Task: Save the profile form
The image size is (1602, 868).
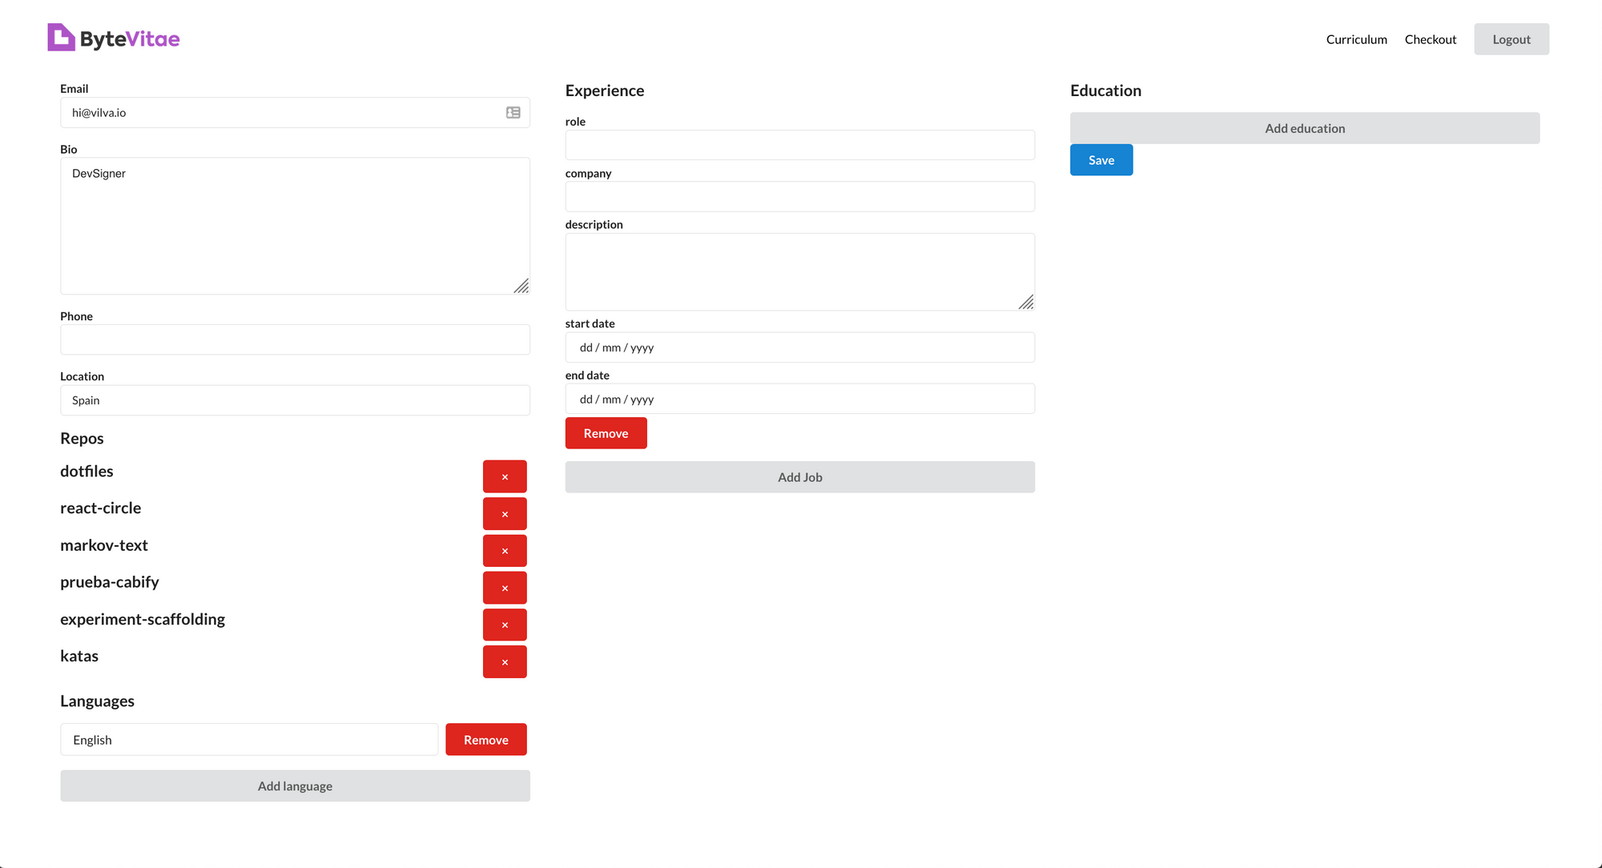Action: [1101, 160]
